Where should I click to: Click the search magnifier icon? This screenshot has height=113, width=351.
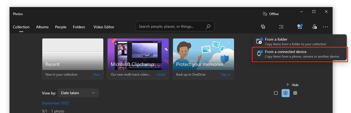208,27
